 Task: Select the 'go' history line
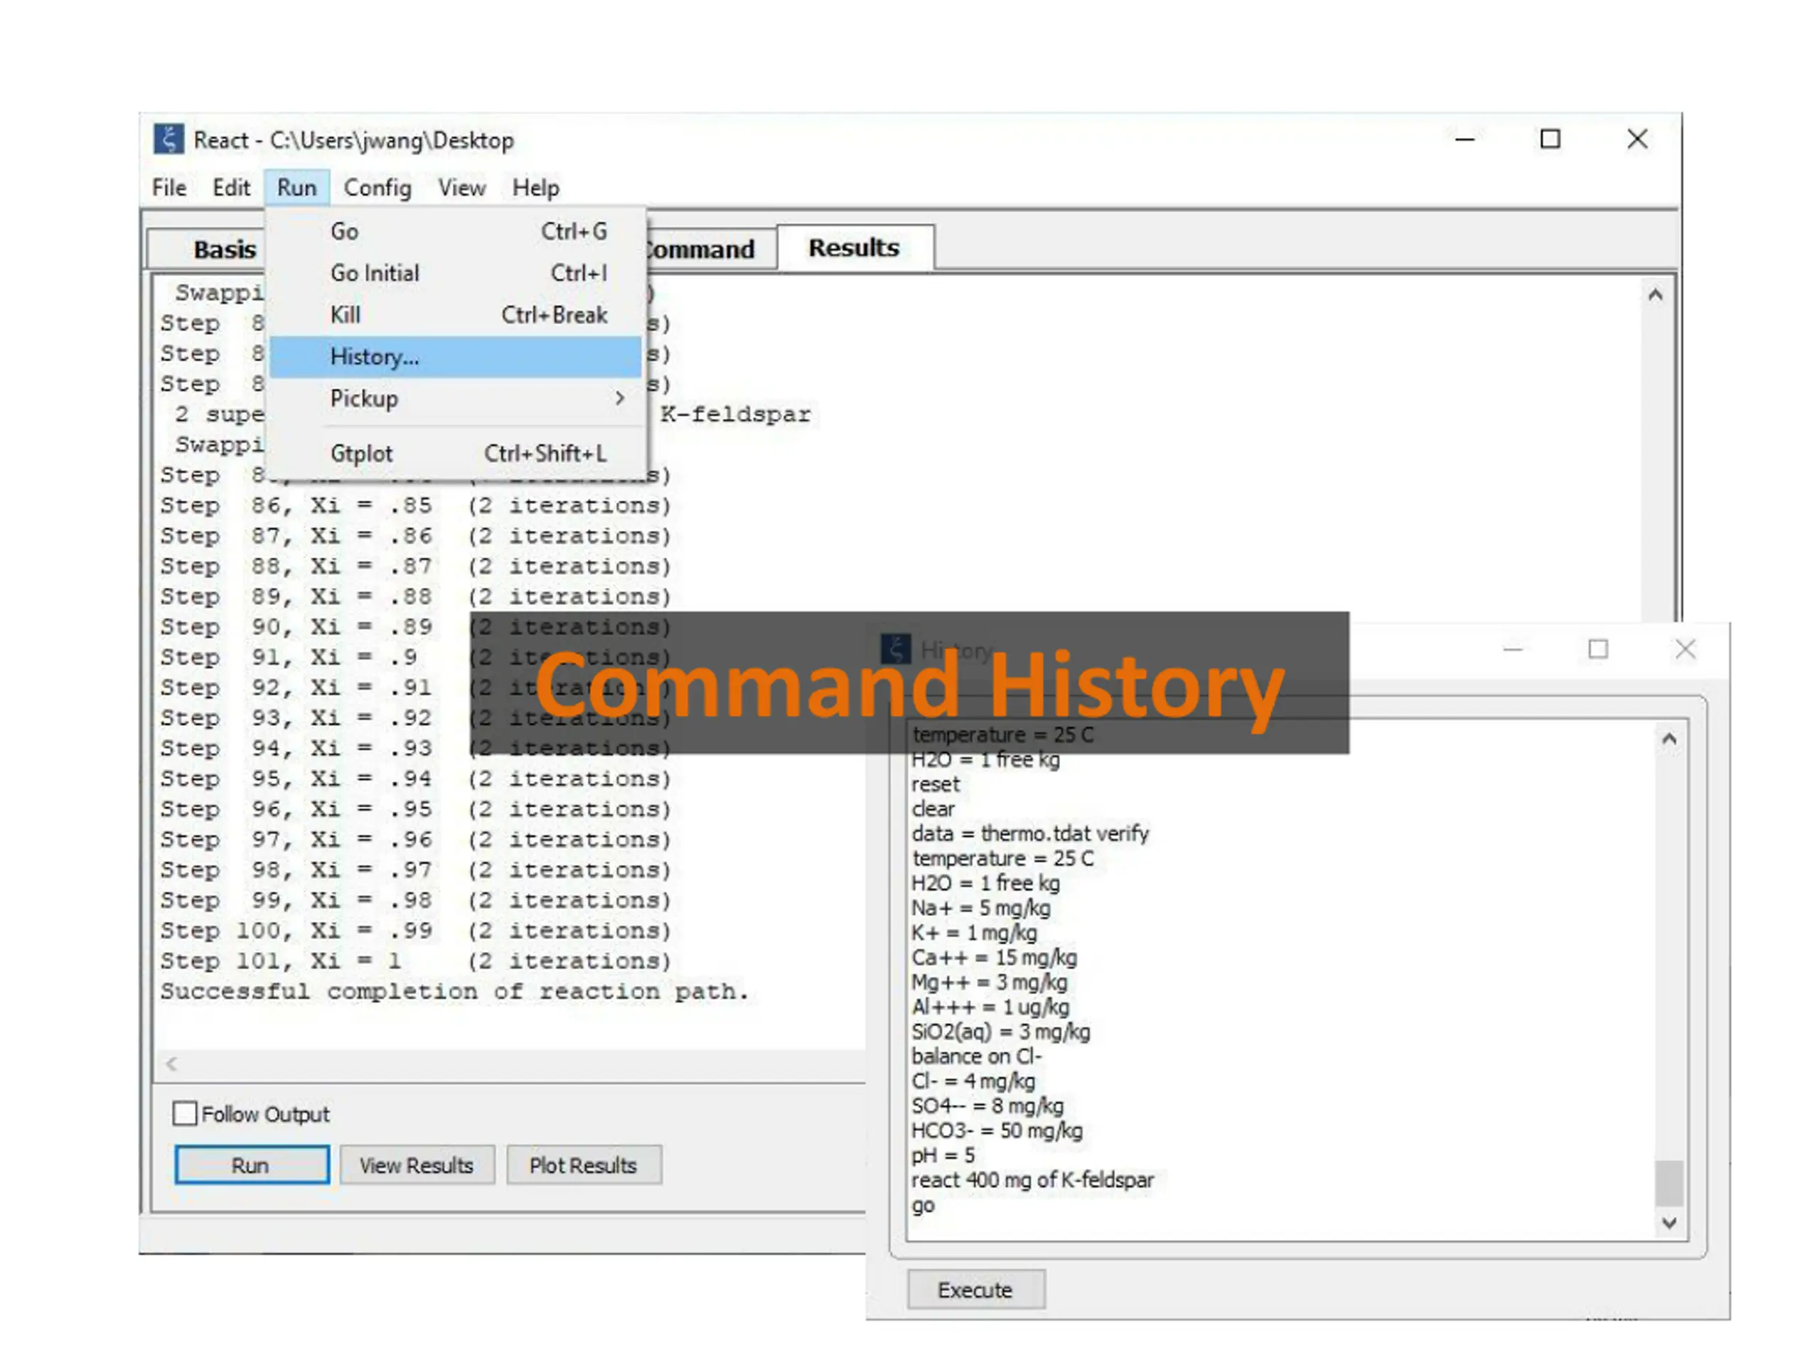click(x=924, y=1205)
